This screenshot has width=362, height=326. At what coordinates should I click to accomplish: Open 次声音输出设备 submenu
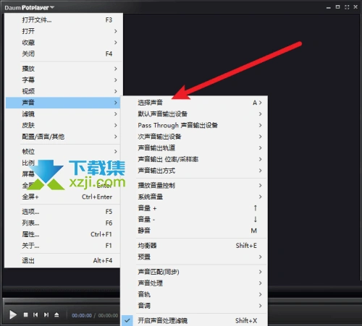[194, 137]
